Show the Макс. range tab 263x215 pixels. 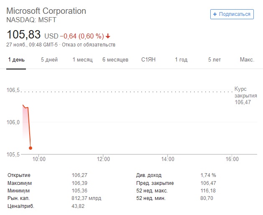point(247,59)
